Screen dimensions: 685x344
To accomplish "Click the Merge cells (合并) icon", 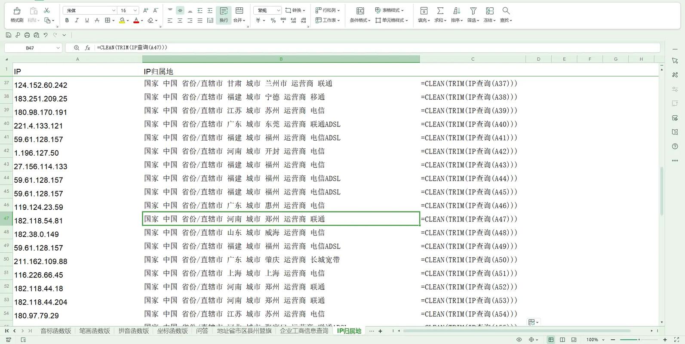I will 239,11.
